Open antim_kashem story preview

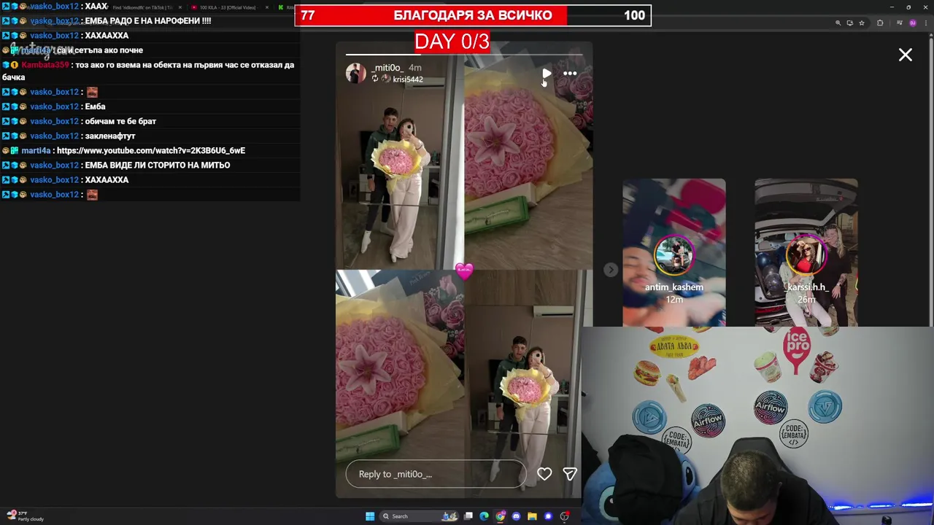click(x=674, y=252)
